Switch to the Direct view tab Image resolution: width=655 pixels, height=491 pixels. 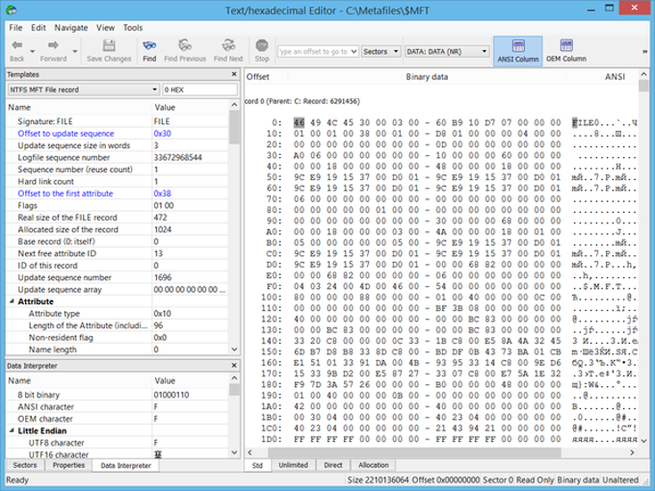pyautogui.click(x=333, y=465)
